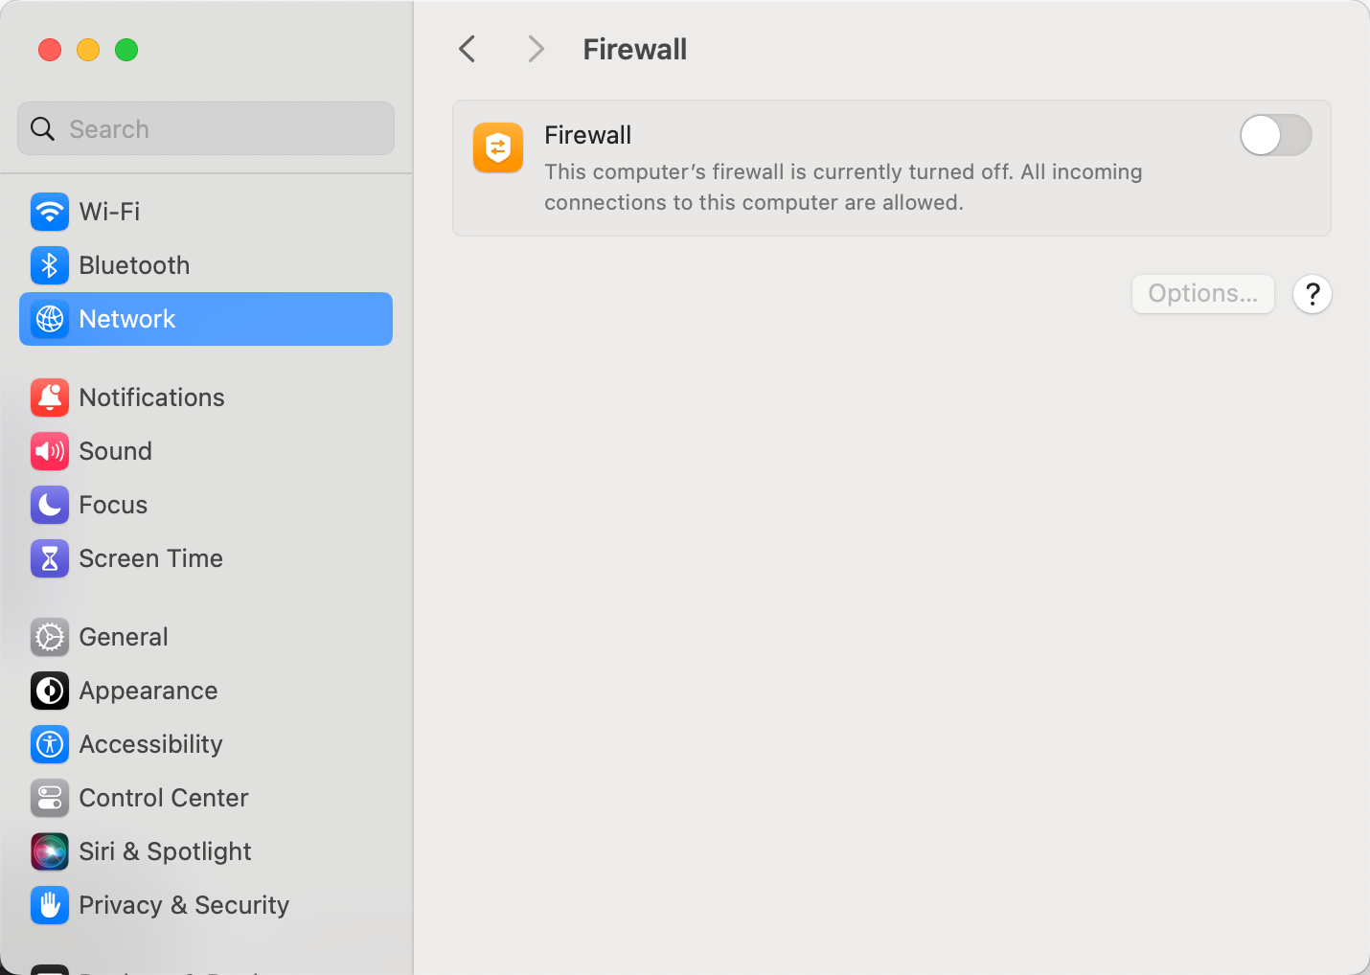
Task: Click the Options button
Action: [1202, 294]
